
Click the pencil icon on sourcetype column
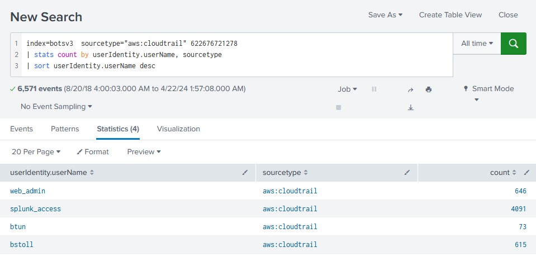tap(407, 173)
